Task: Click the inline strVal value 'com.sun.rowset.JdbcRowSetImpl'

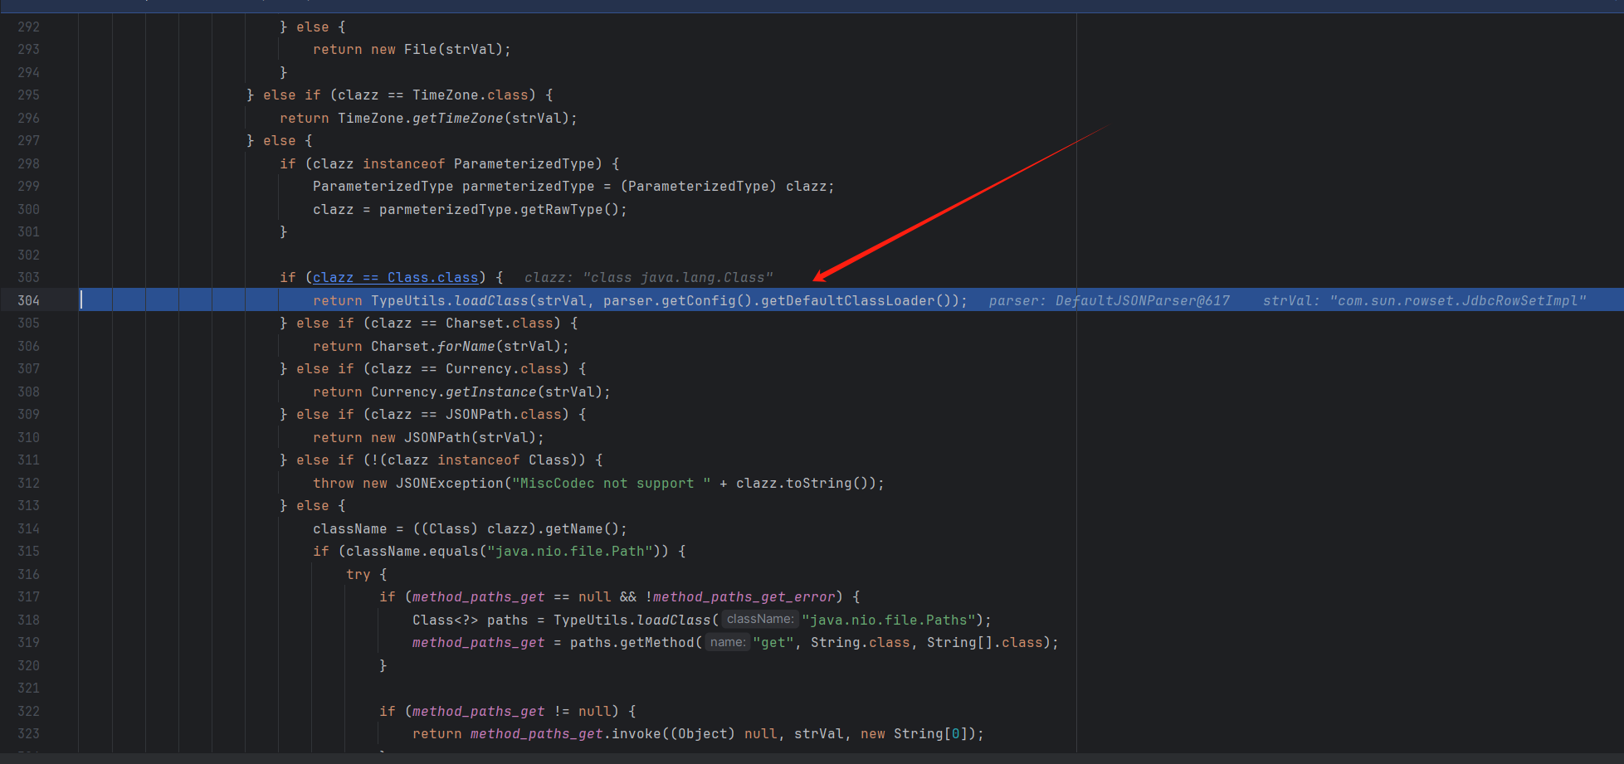Action: tap(1458, 300)
